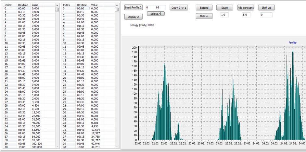Click the Add constant button
This screenshot has width=306, height=152.
pos(246,7)
